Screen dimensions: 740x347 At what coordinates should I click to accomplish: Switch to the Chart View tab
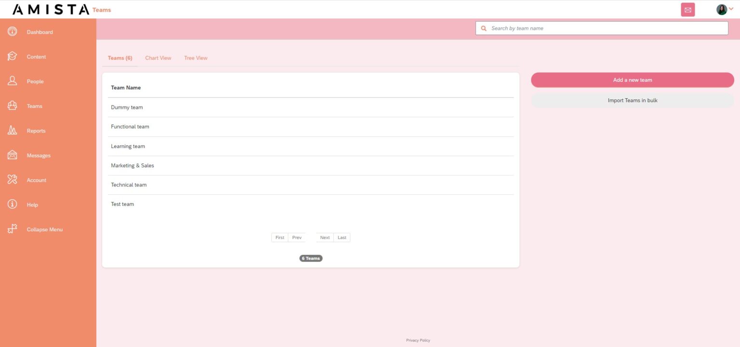point(158,57)
